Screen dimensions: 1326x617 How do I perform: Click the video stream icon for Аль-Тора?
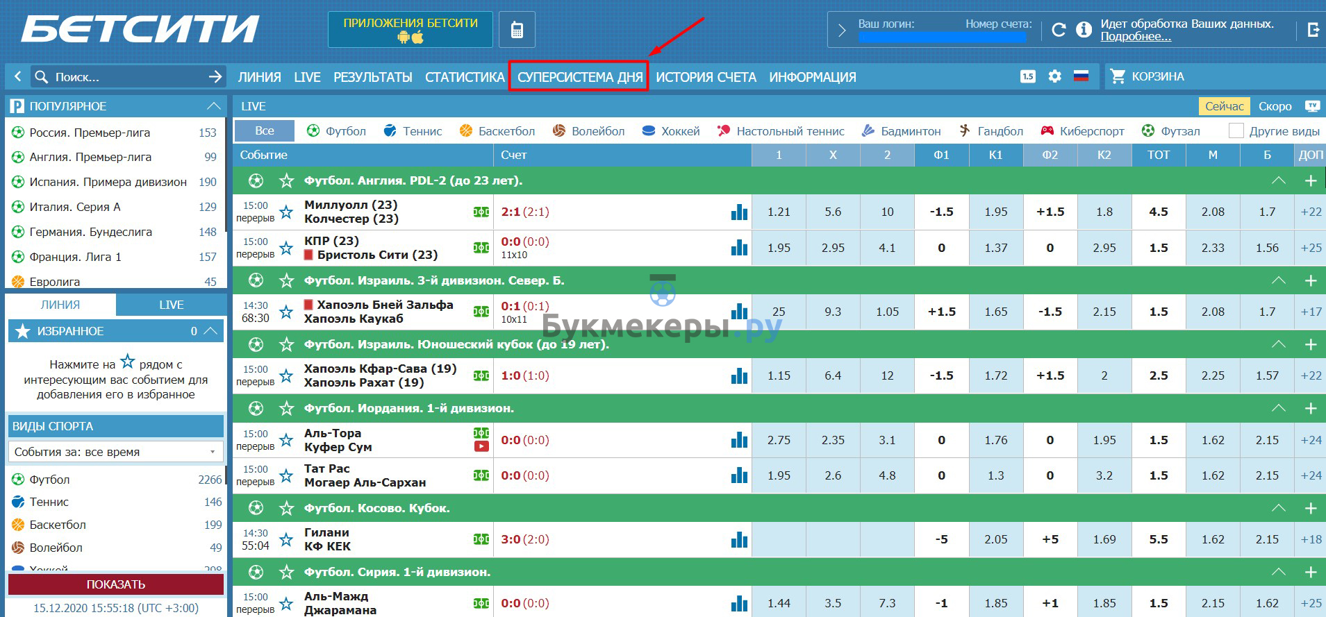click(x=481, y=446)
